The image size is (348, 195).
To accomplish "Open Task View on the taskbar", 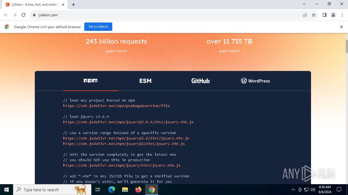I will click(98, 190).
